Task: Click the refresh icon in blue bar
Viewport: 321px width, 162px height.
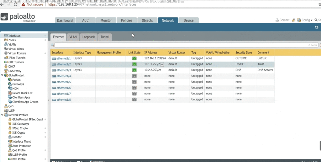Action: (x=317, y=27)
